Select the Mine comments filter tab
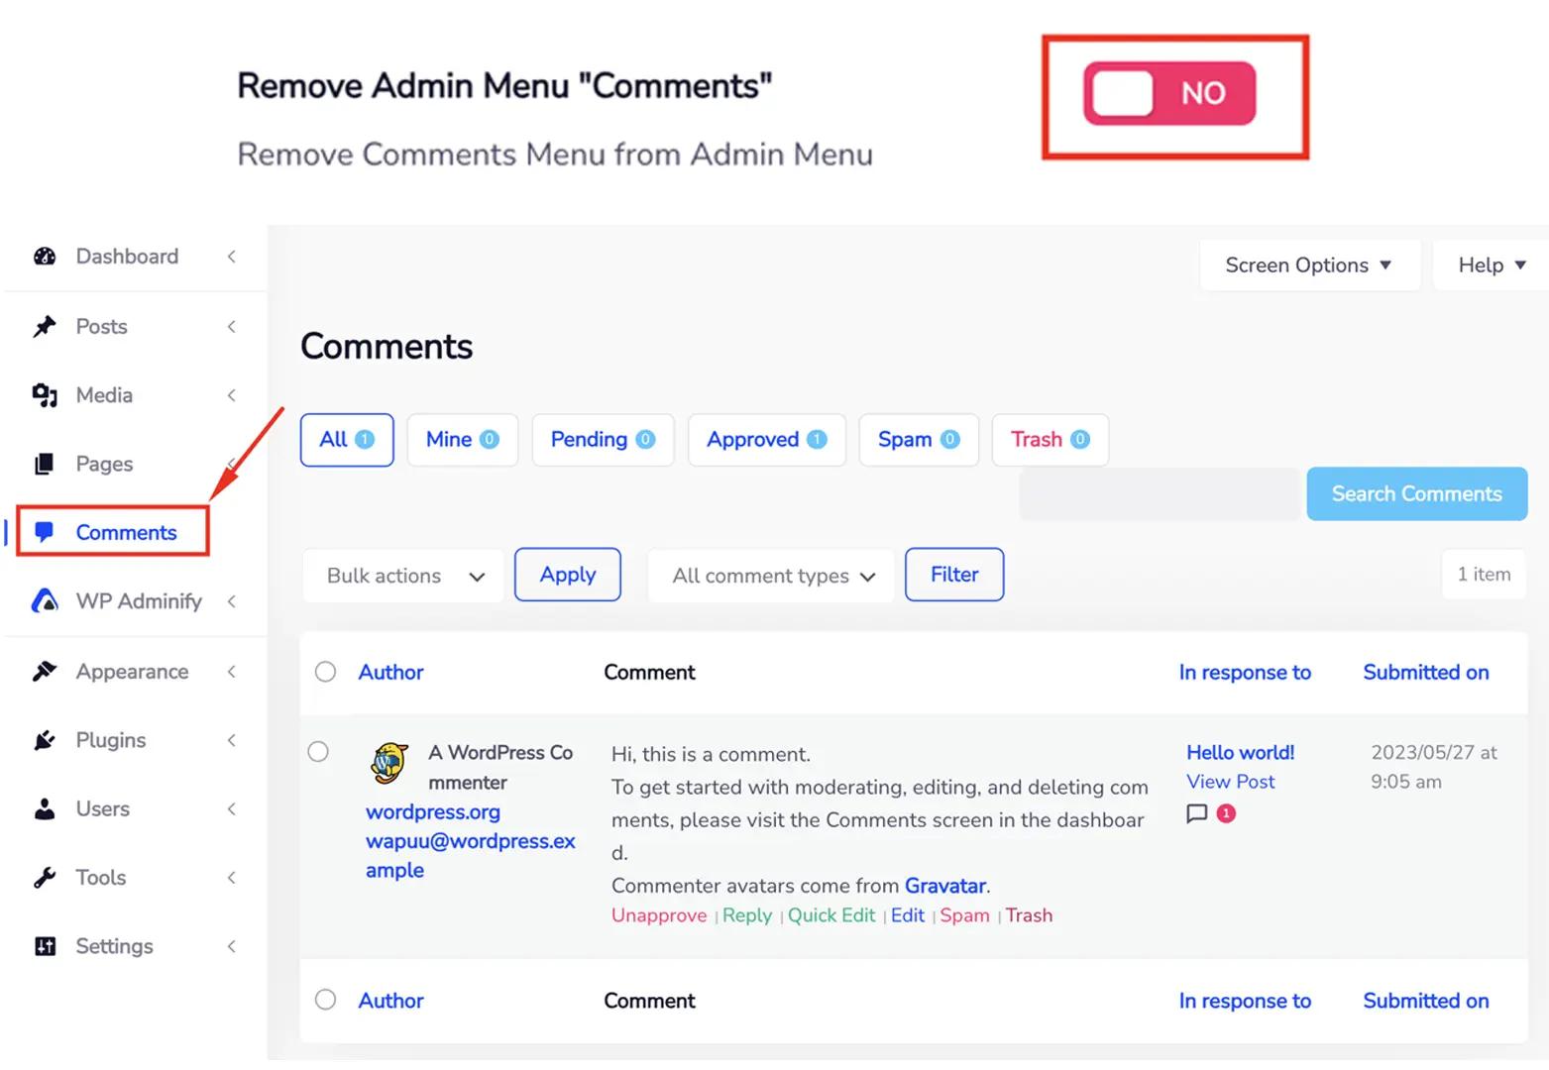This screenshot has width=1549, height=1070. (x=463, y=440)
